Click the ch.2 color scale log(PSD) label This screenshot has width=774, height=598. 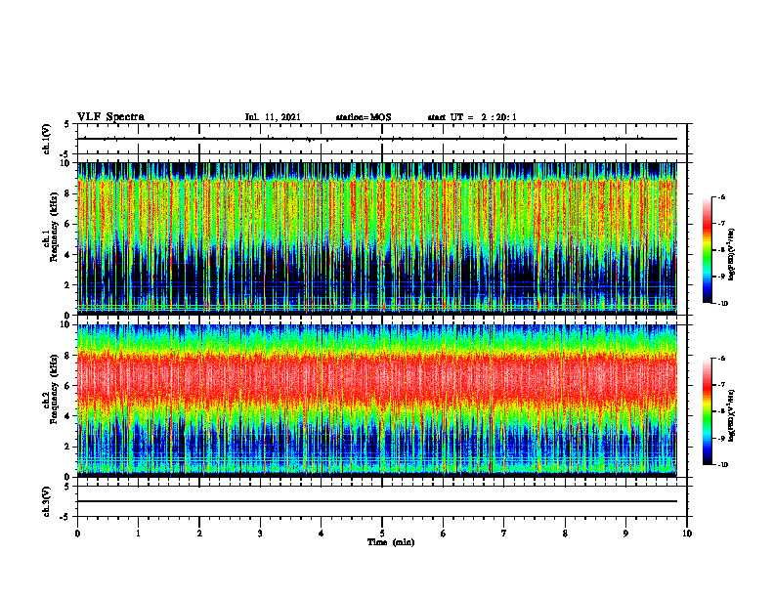(x=732, y=415)
